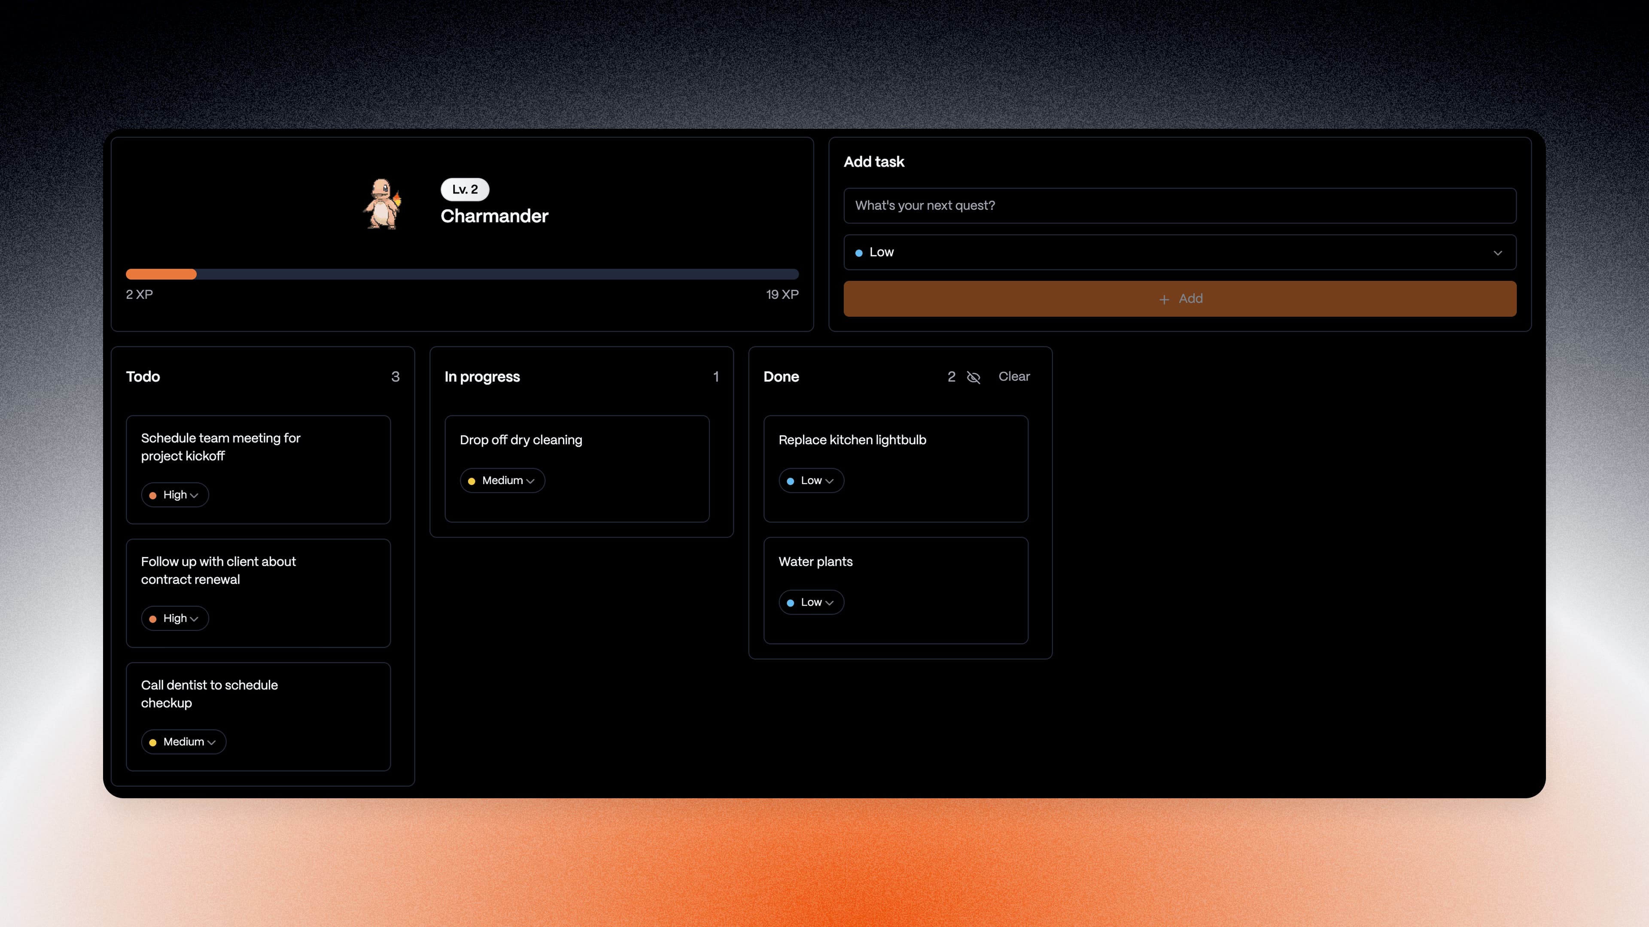
Task: Click the Todo task count number
Action: (395, 377)
